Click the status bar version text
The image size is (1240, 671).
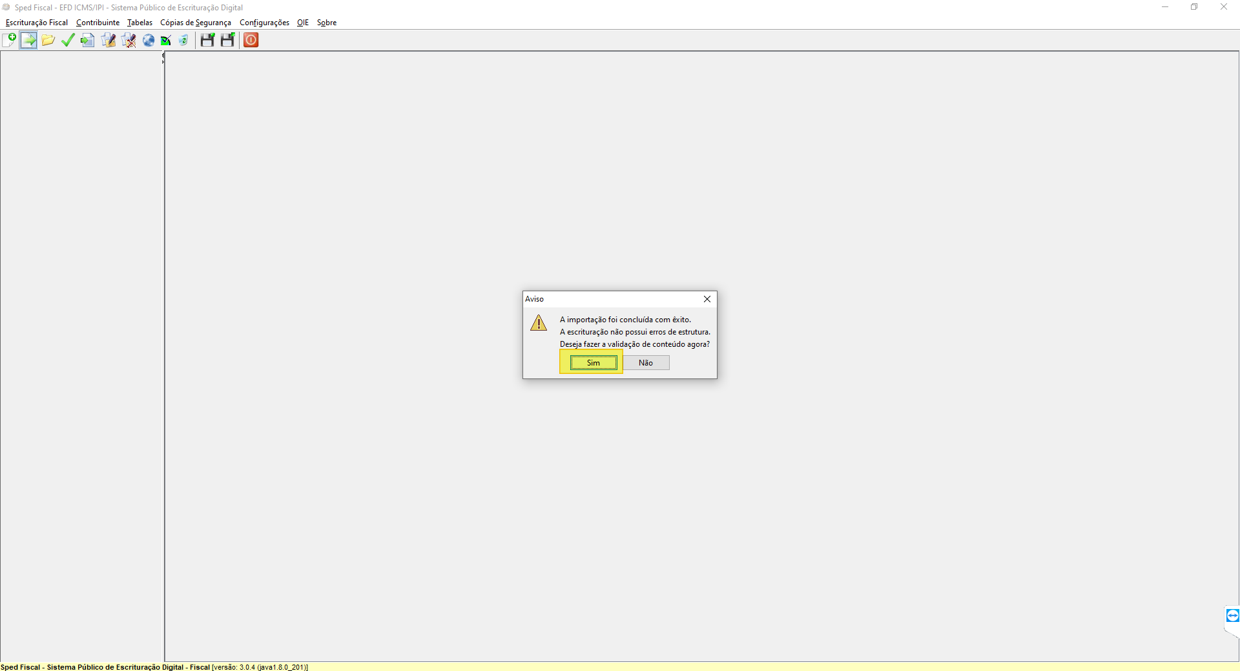tap(260, 667)
